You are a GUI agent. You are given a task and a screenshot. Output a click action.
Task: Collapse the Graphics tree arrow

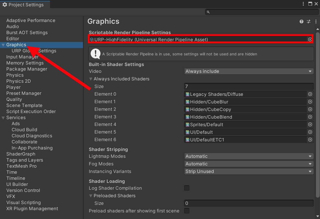click(3, 45)
